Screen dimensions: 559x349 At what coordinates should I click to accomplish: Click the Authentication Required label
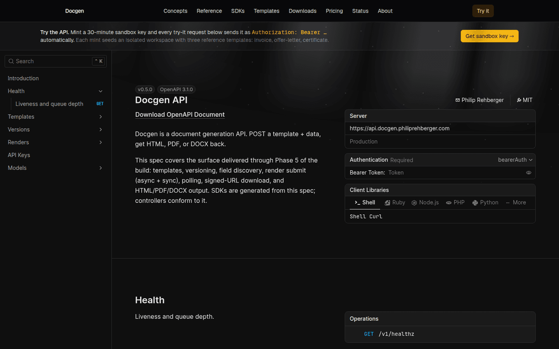pyautogui.click(x=382, y=160)
